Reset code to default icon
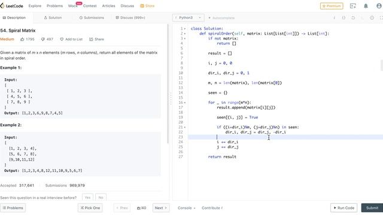 (353, 18)
